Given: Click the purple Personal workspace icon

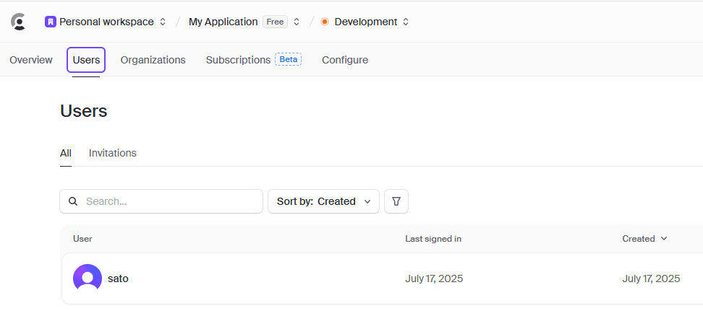Looking at the screenshot, I should coord(51,22).
